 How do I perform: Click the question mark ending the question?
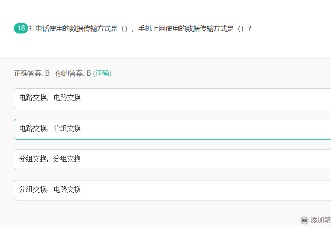249,28
